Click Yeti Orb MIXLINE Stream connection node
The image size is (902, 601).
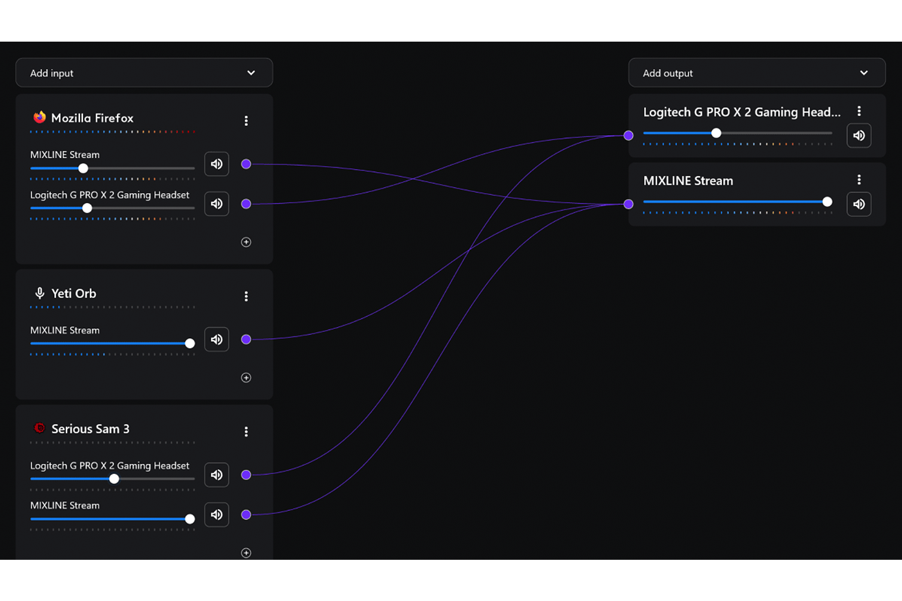pos(246,340)
